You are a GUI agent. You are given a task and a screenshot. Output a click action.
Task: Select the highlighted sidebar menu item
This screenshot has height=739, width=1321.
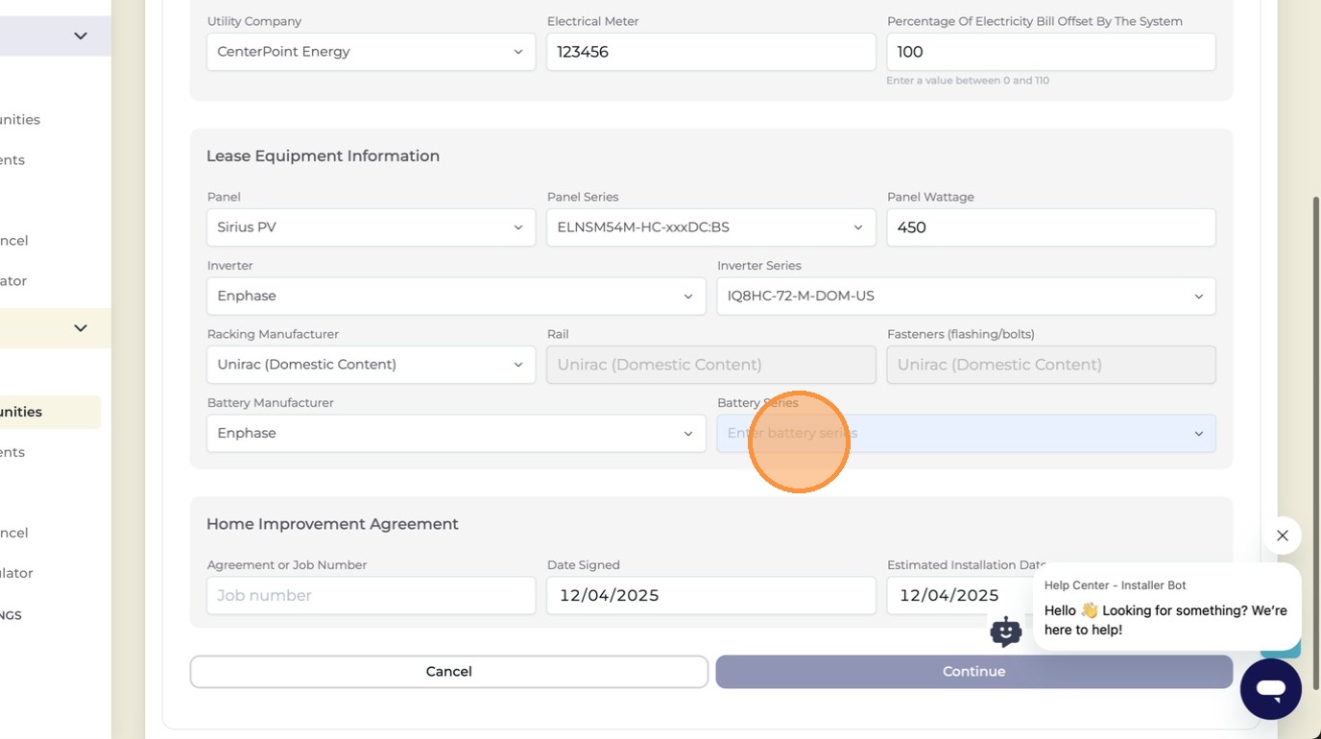coord(48,412)
